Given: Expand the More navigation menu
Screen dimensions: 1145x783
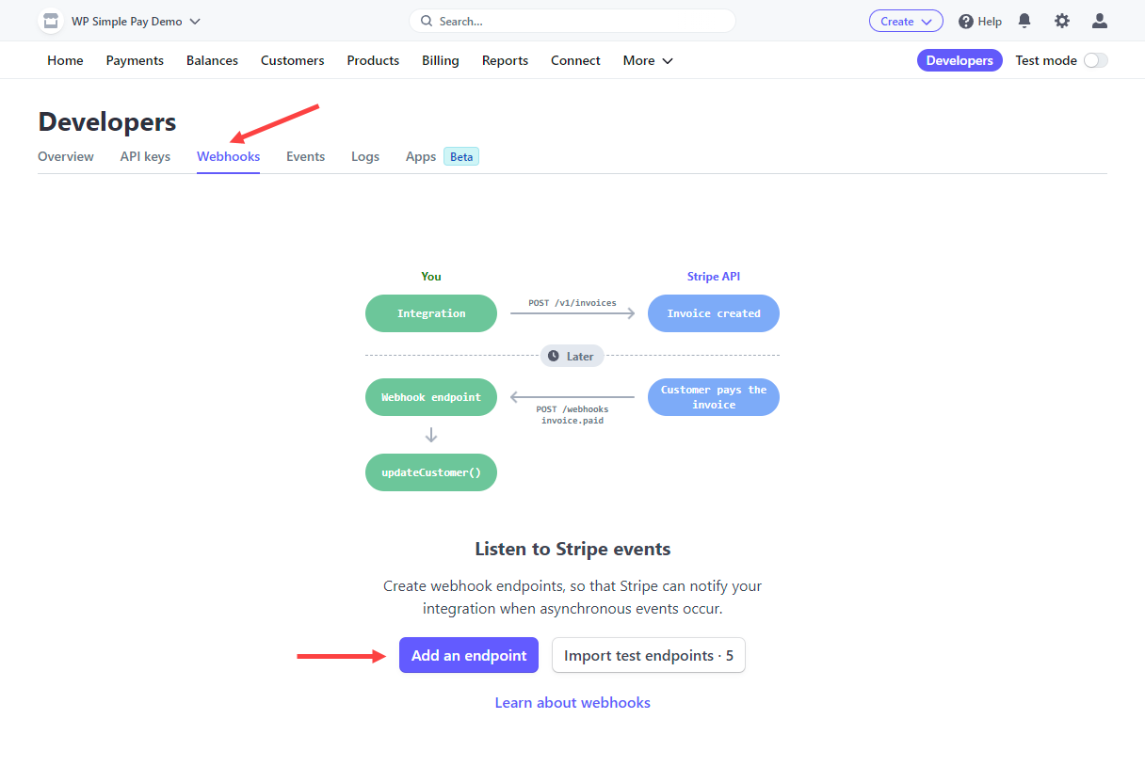Looking at the screenshot, I should tap(648, 60).
